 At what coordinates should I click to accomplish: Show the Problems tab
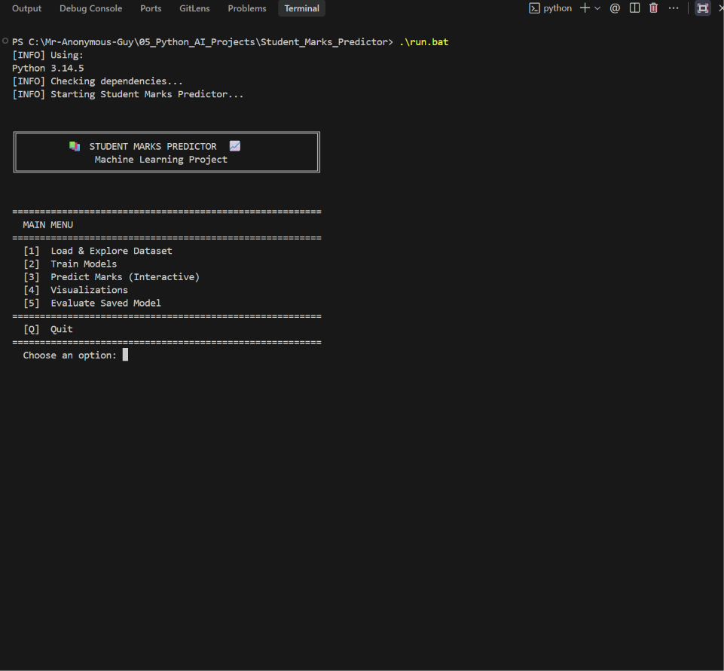[x=246, y=8]
